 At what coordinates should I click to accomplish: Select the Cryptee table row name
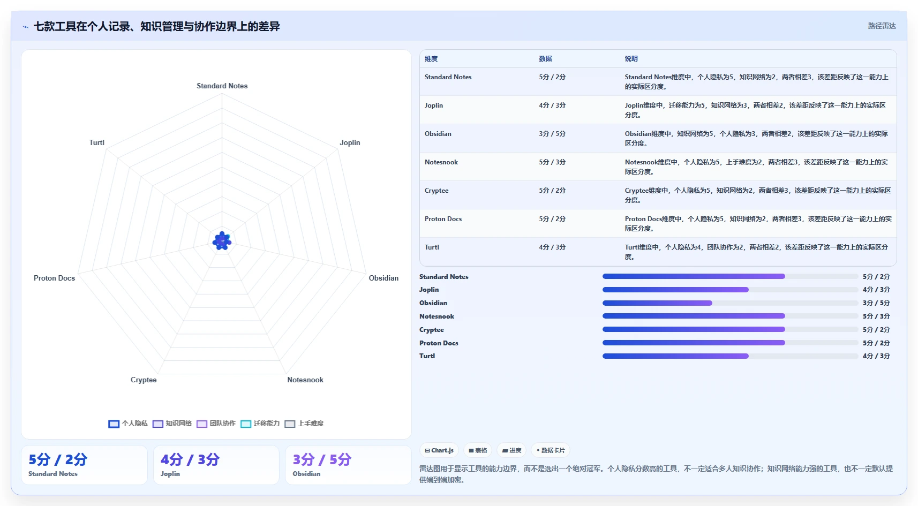pyautogui.click(x=437, y=191)
